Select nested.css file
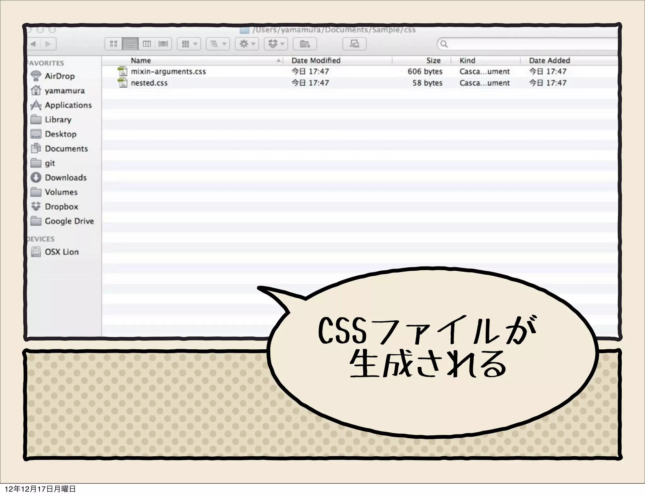Screen dimensions: 645x496 point(149,83)
